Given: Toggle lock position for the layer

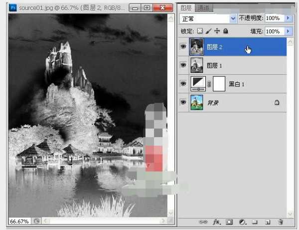Looking at the screenshot, I should (217, 31).
